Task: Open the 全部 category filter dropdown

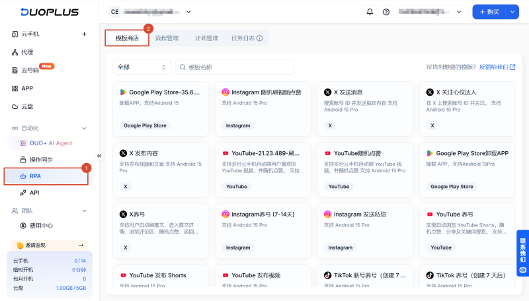Action: [x=142, y=67]
